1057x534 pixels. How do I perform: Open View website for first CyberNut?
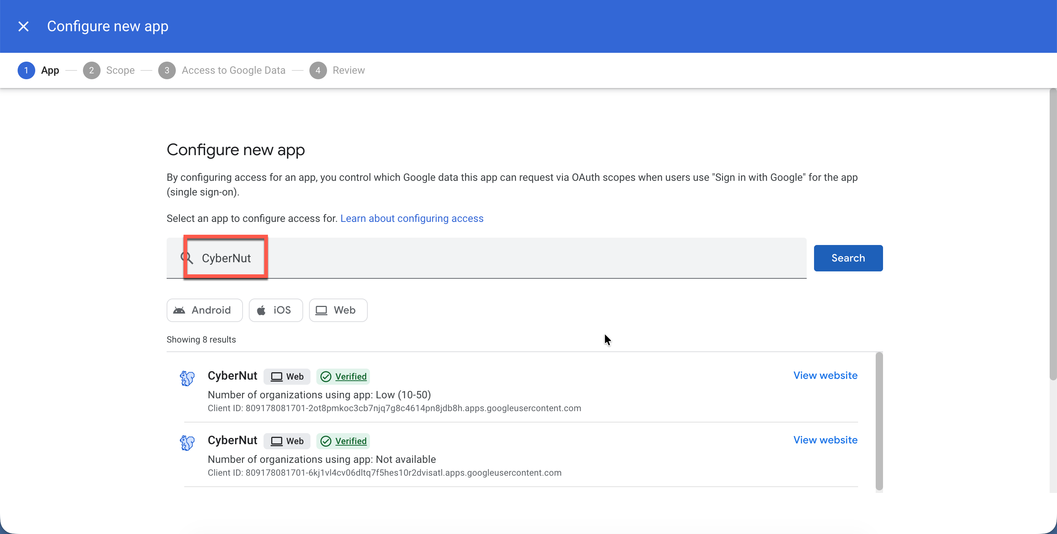825,375
